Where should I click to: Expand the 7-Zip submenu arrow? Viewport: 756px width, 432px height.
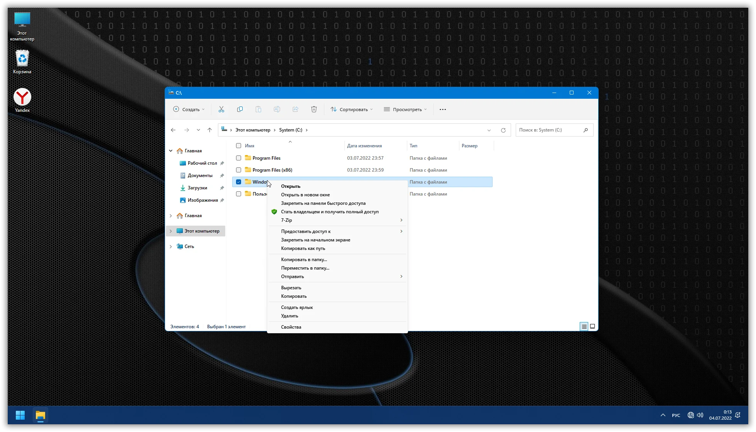tap(401, 220)
